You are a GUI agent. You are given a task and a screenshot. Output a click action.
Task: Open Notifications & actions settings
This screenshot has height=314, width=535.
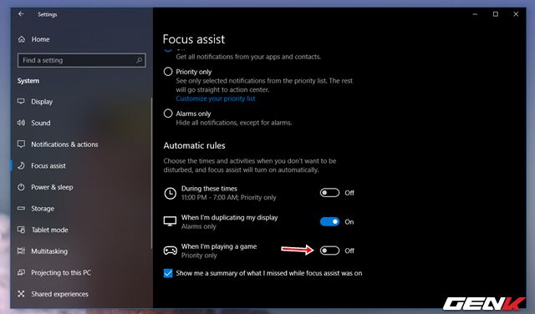click(x=64, y=144)
